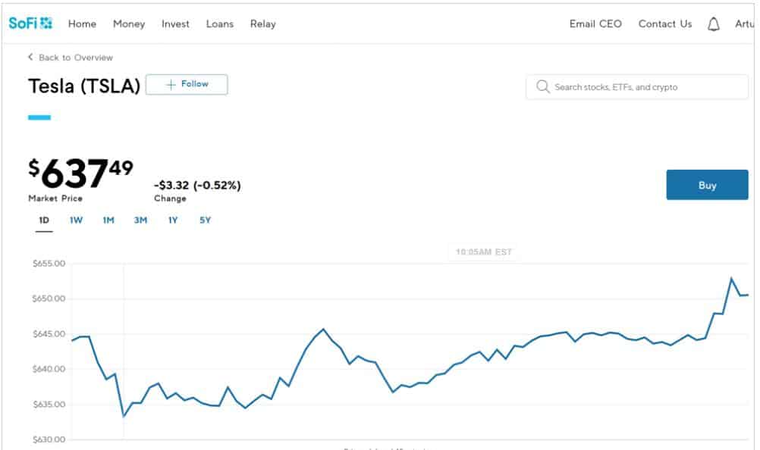Click the $655.00 axis label
Image resolution: width=760 pixels, height=450 pixels.
49,264
